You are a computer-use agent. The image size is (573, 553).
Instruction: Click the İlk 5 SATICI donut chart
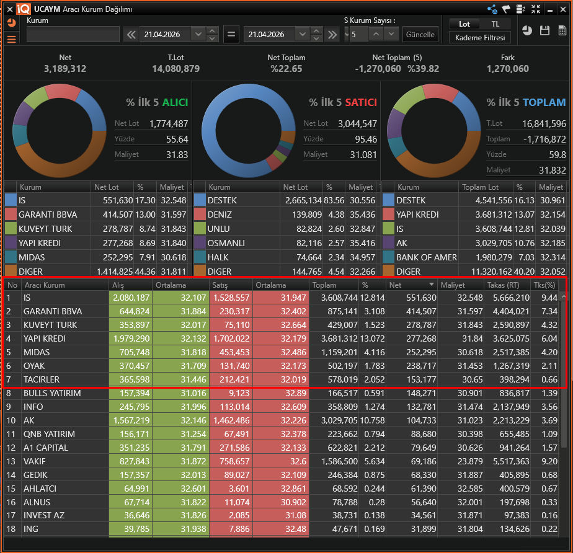tap(249, 131)
